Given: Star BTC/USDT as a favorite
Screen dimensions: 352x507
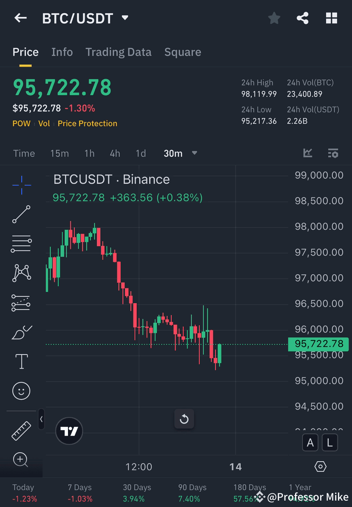Looking at the screenshot, I should click(274, 18).
